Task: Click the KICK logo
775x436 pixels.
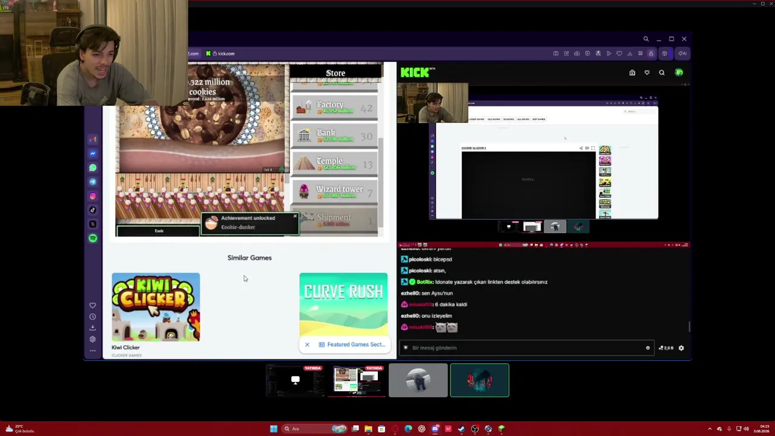Action: pos(418,73)
